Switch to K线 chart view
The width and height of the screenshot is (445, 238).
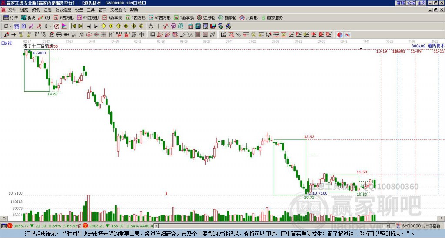coord(44,17)
